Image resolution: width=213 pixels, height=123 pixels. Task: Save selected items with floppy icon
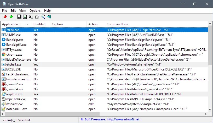click(x=19, y=17)
